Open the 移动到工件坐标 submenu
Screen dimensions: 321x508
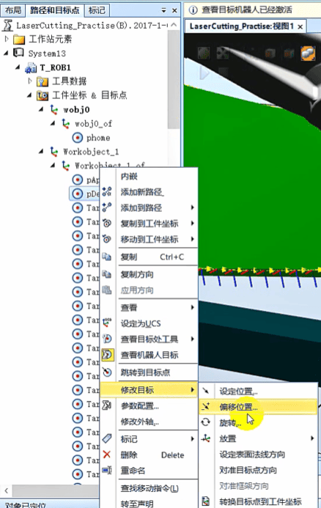(149, 240)
